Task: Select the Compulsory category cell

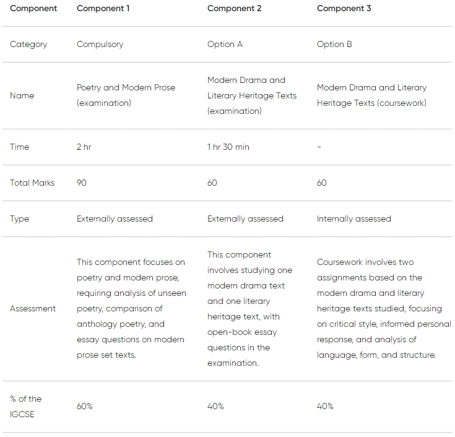Action: [x=100, y=45]
